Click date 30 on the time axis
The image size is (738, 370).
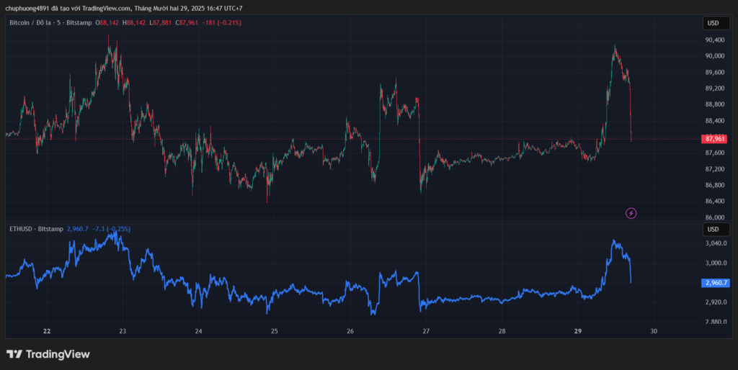654,332
